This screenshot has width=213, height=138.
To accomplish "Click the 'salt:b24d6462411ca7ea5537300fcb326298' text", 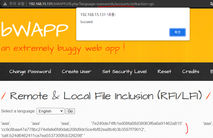I will point(42,135).
